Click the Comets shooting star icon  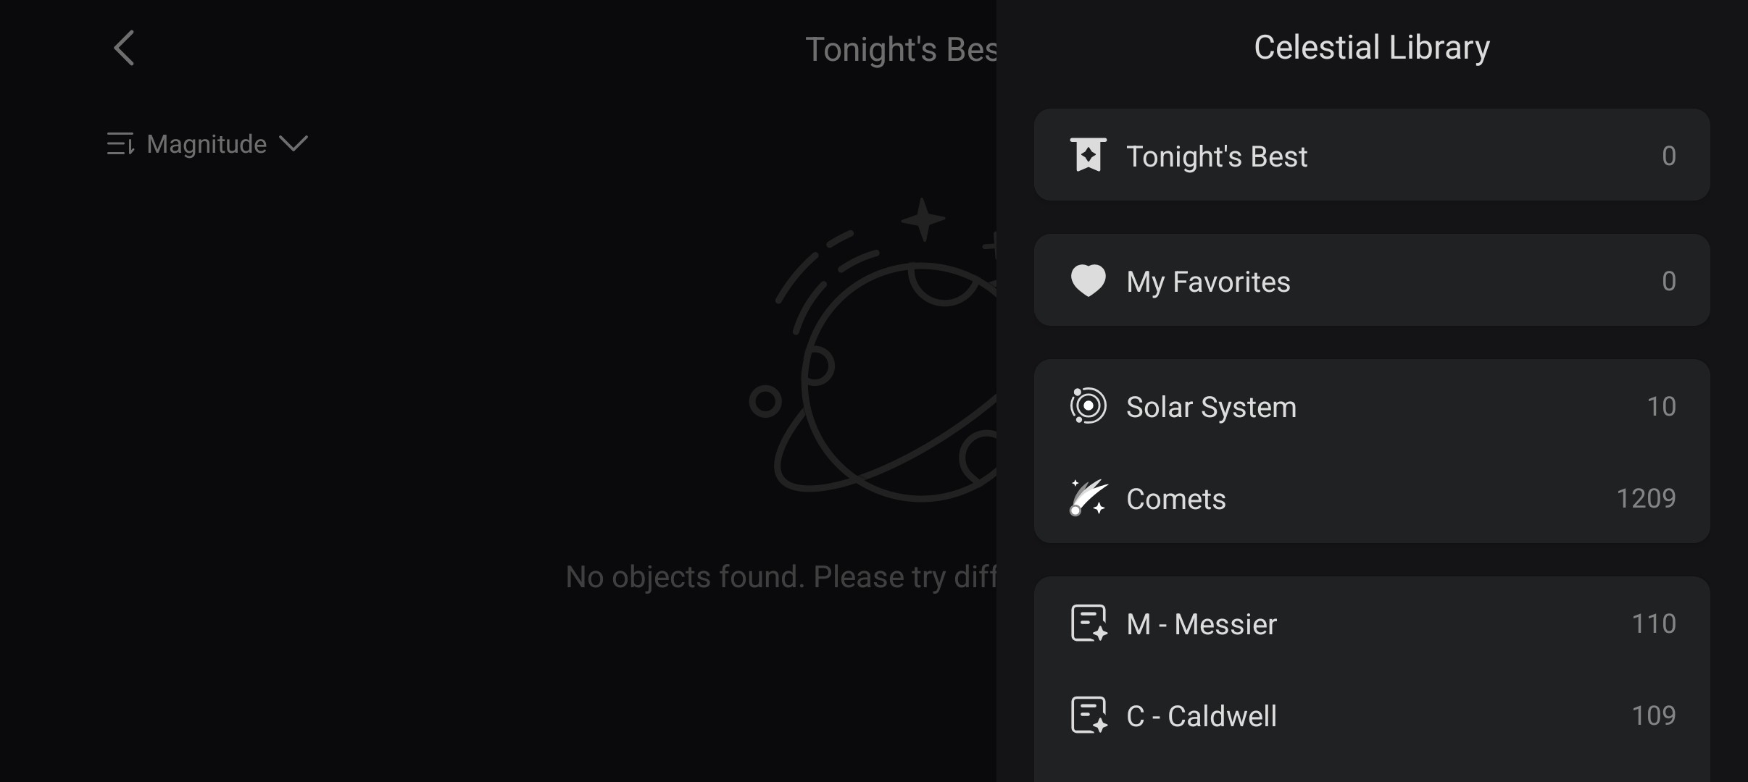click(x=1088, y=497)
